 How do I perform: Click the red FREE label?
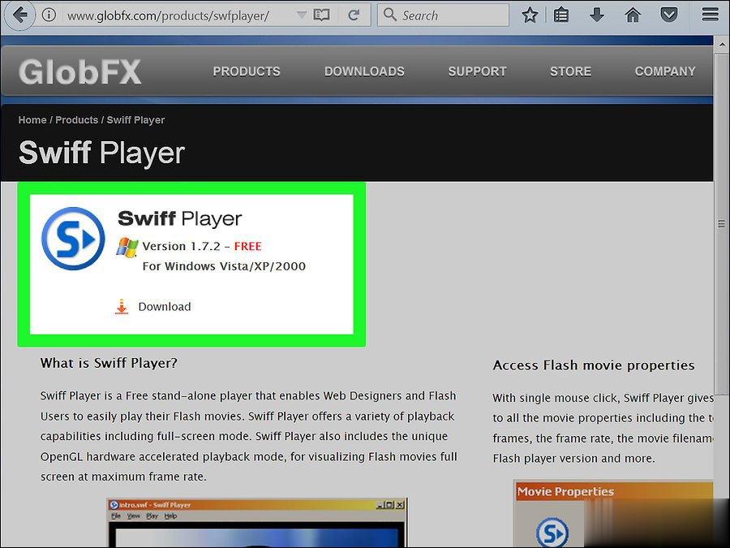(x=247, y=246)
